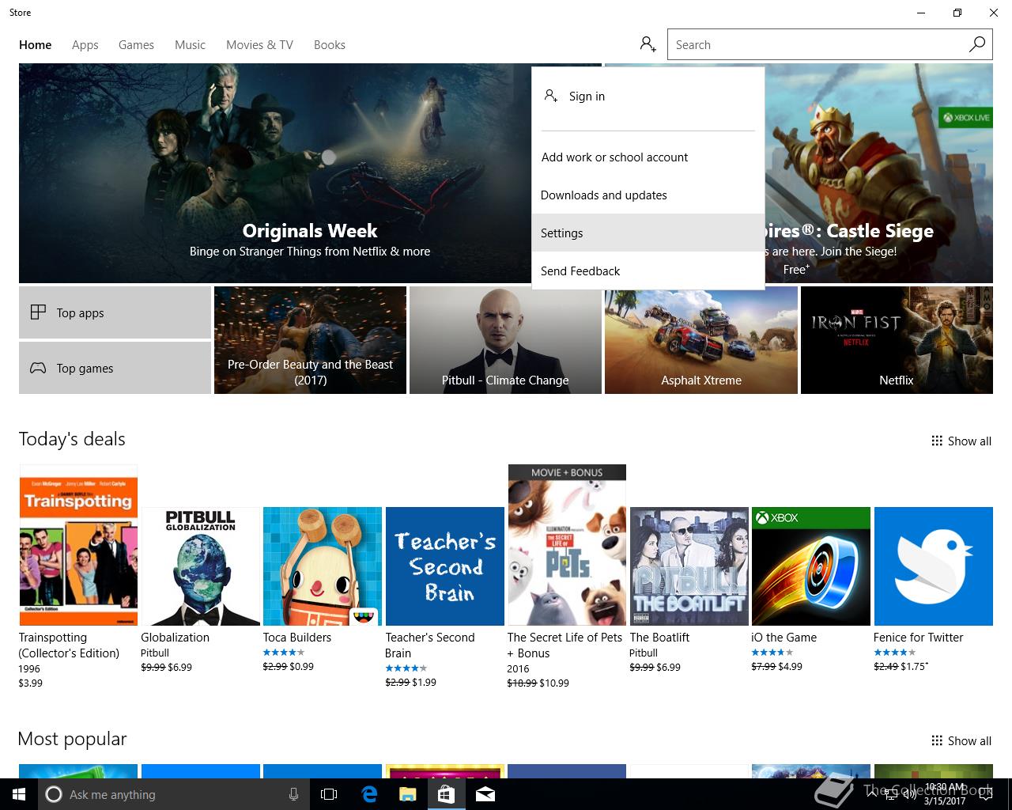Image resolution: width=1012 pixels, height=810 pixels.
Task: Click the taskbar microphone icon
Action: (x=293, y=794)
